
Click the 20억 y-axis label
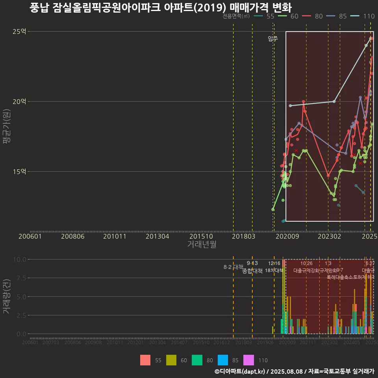[19, 102]
